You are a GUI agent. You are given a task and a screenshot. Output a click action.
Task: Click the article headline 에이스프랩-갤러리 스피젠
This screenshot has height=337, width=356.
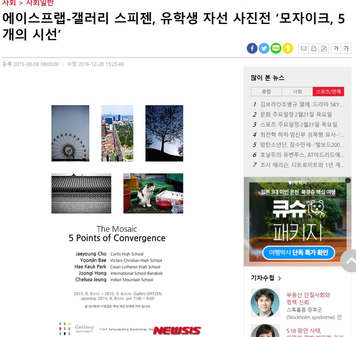174,26
